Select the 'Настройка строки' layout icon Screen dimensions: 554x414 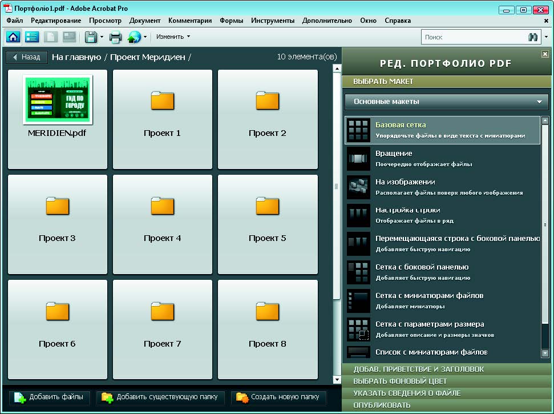(x=358, y=215)
